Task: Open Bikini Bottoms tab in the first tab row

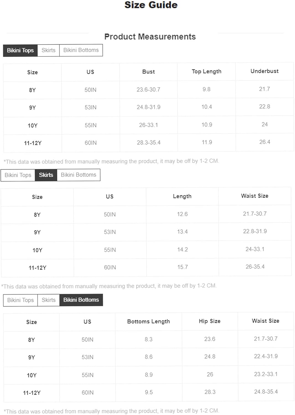Action: 81,50
